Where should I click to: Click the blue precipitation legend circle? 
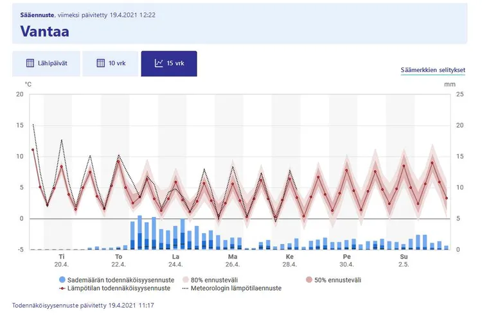(x=61, y=280)
